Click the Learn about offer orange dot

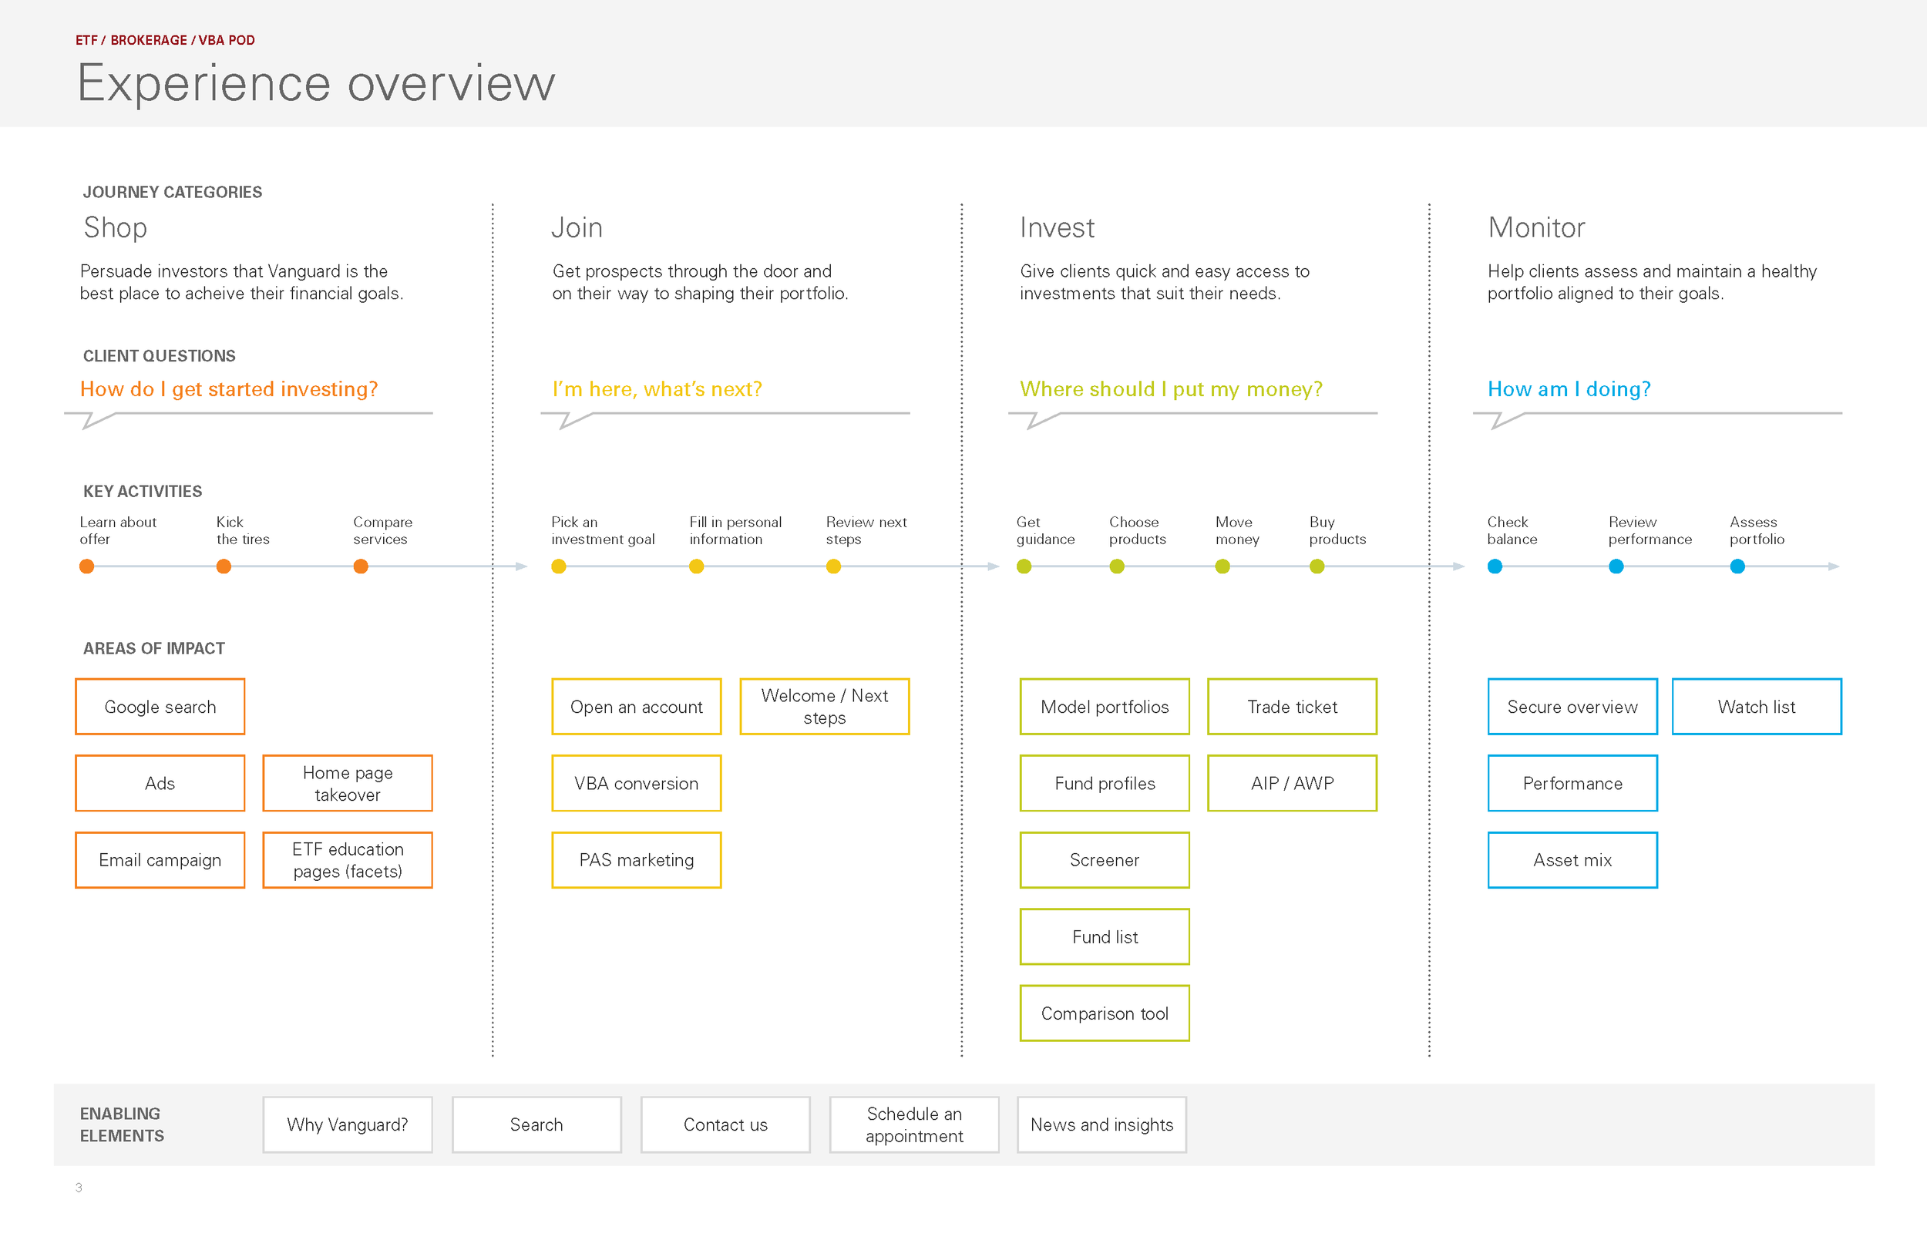pos(86,566)
